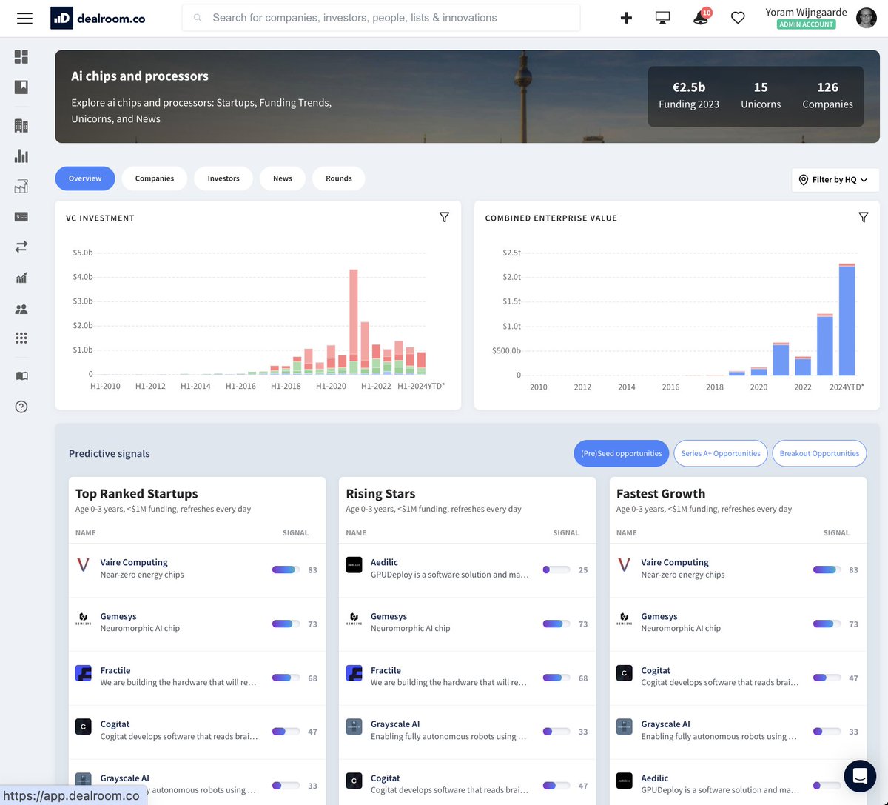This screenshot has width=888, height=805.
Task: Filter the Combined Enterprise Value chart
Action: tap(863, 217)
